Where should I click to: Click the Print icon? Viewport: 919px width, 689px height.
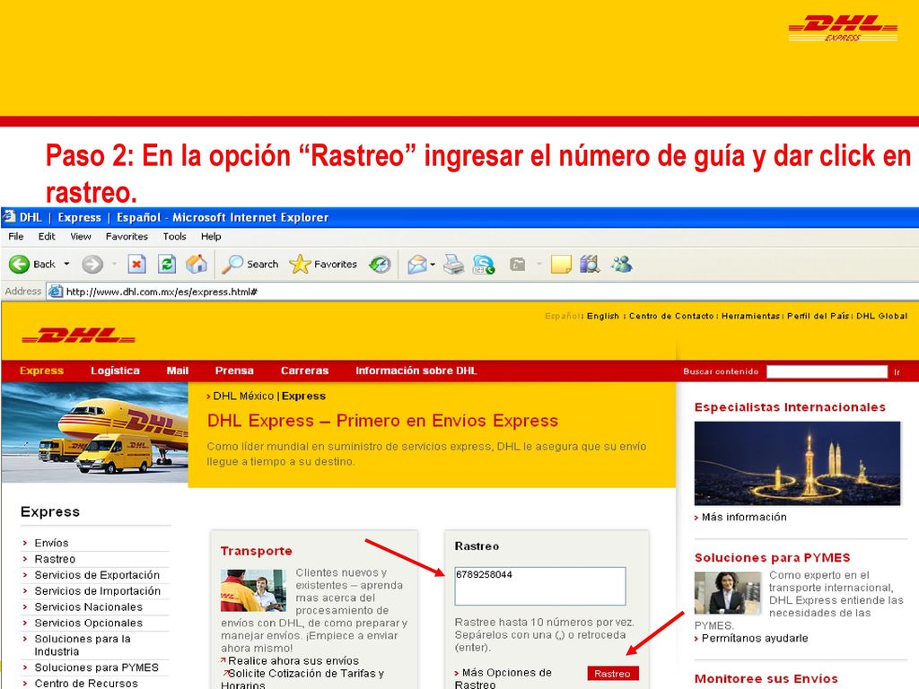[453, 265]
